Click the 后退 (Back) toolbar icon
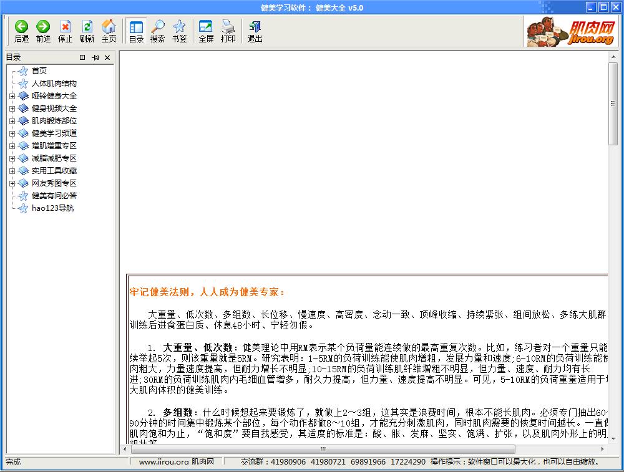This screenshot has height=472, width=624. [21, 31]
